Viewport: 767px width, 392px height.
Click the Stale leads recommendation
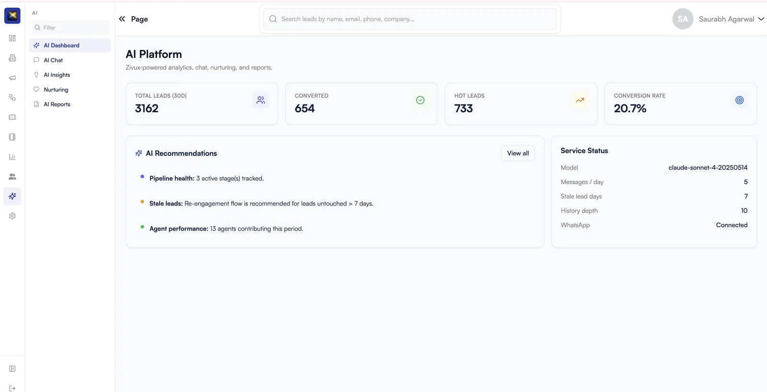261,204
